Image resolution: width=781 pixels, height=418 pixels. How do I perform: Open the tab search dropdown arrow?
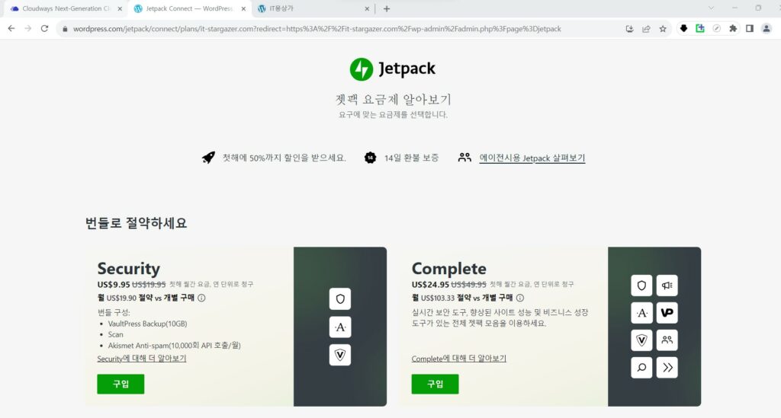pos(711,8)
